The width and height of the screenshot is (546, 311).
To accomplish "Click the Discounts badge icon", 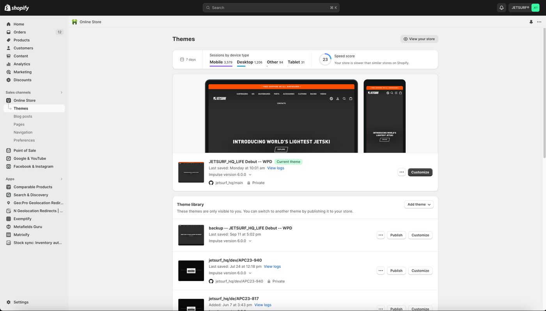I will point(9,80).
